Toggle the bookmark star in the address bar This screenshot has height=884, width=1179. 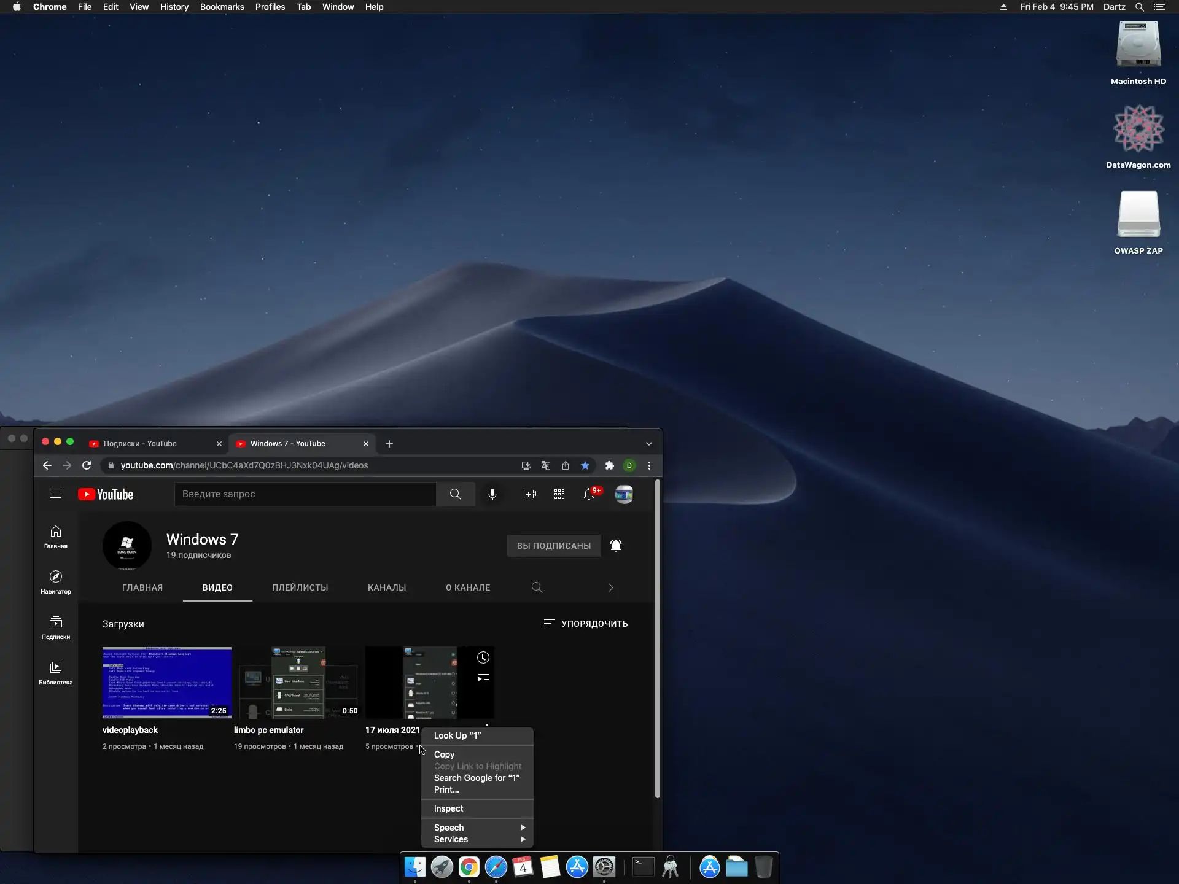585,465
